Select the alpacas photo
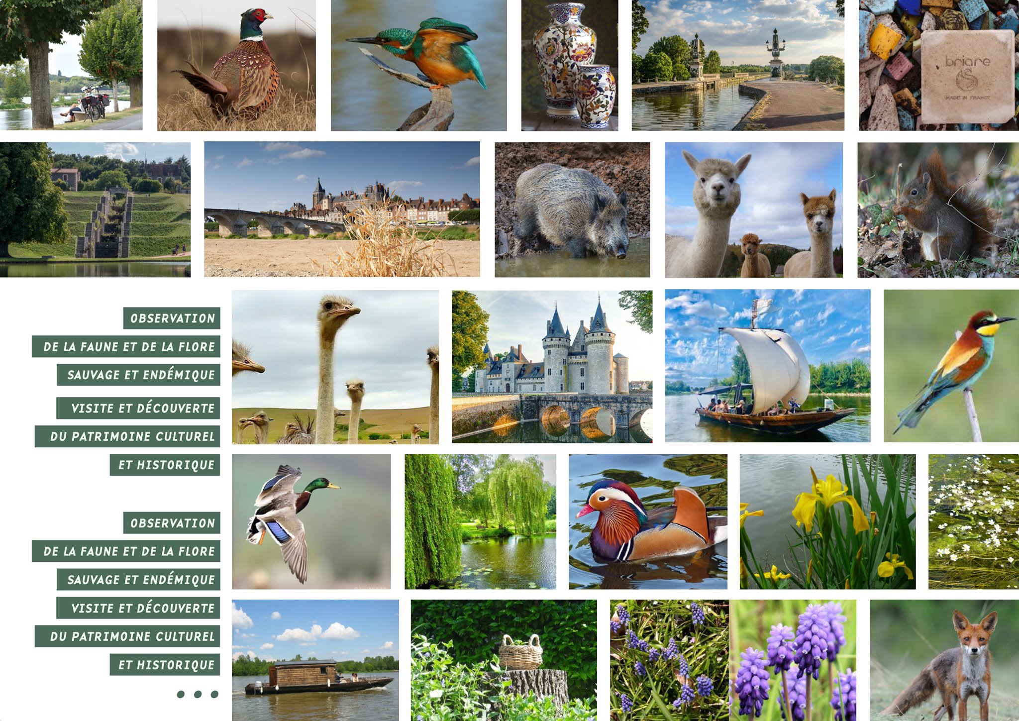 click(x=753, y=209)
